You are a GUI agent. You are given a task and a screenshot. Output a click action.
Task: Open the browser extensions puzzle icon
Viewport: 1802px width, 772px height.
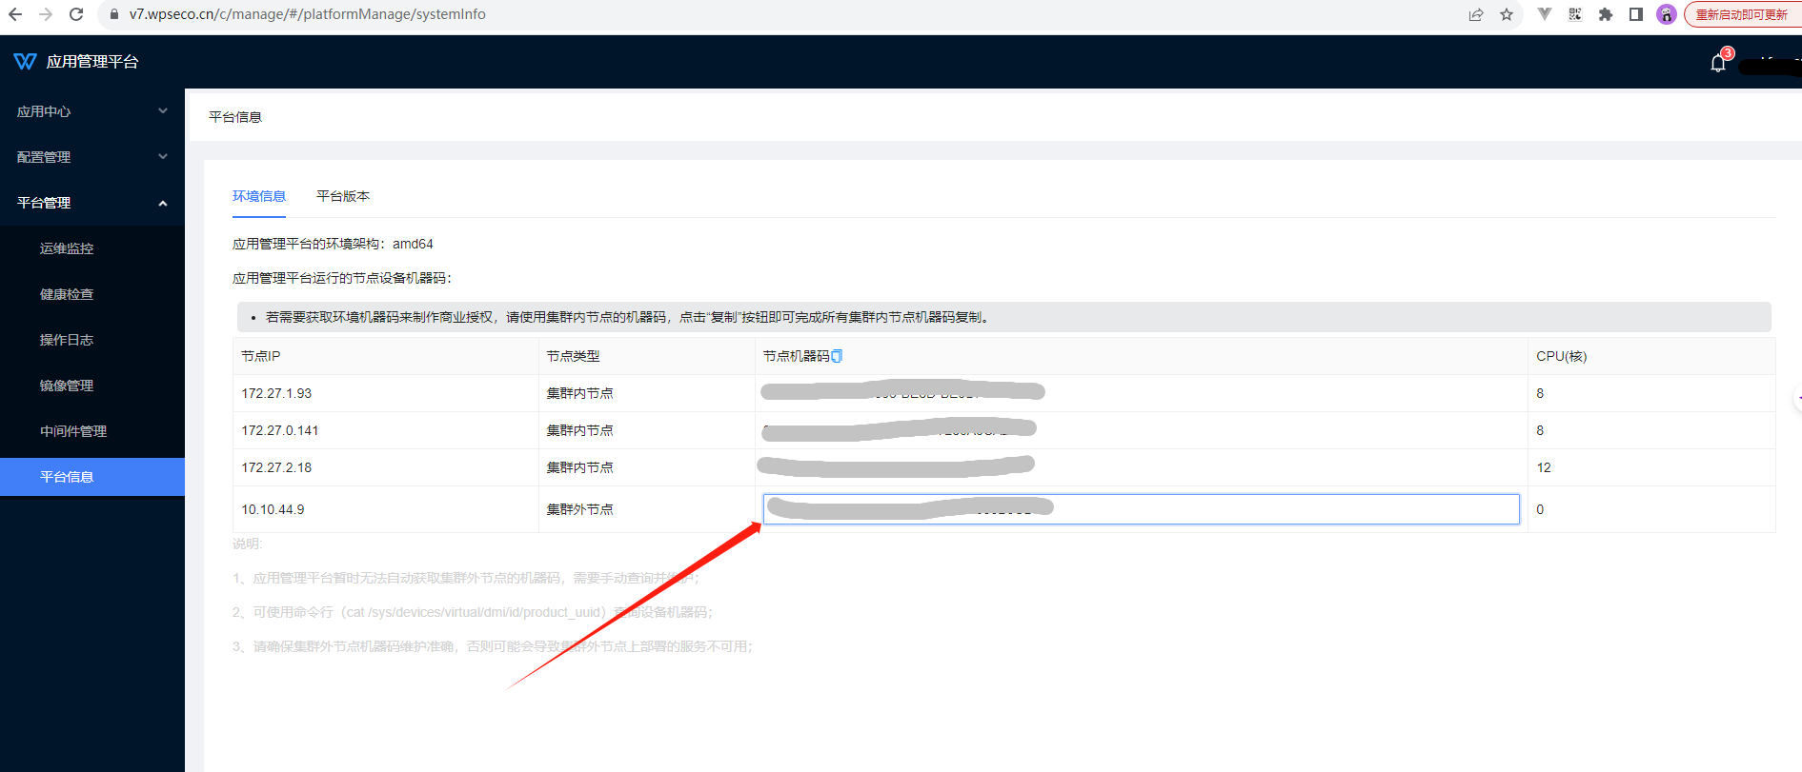(x=1606, y=14)
